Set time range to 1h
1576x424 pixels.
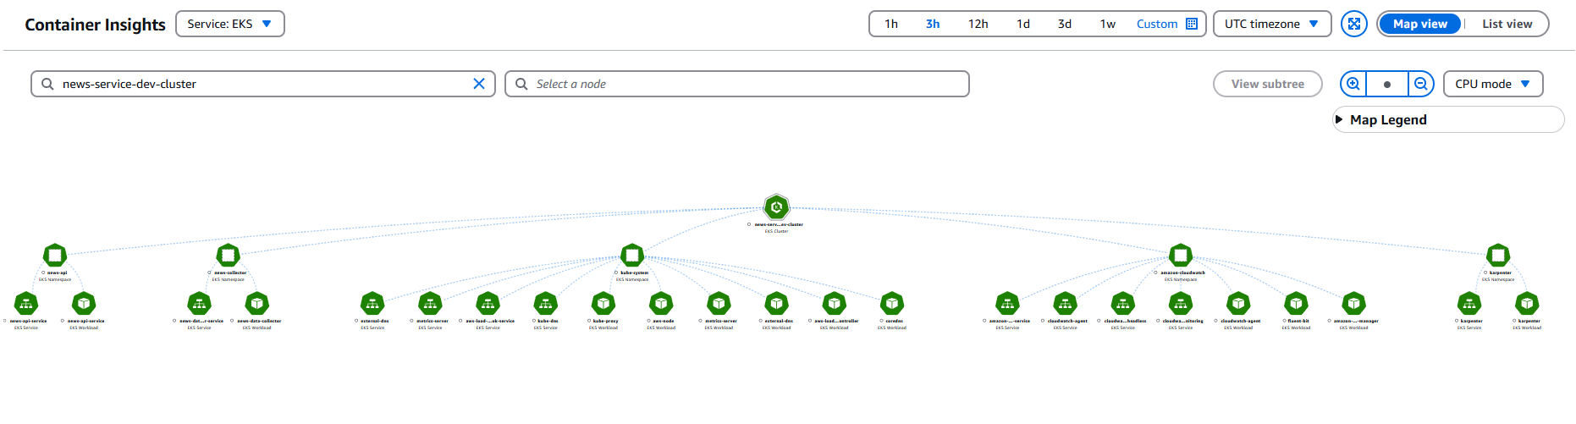pos(891,24)
